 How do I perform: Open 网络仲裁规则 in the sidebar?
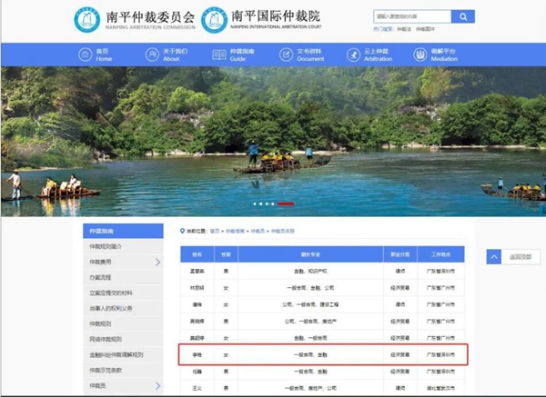click(106, 339)
